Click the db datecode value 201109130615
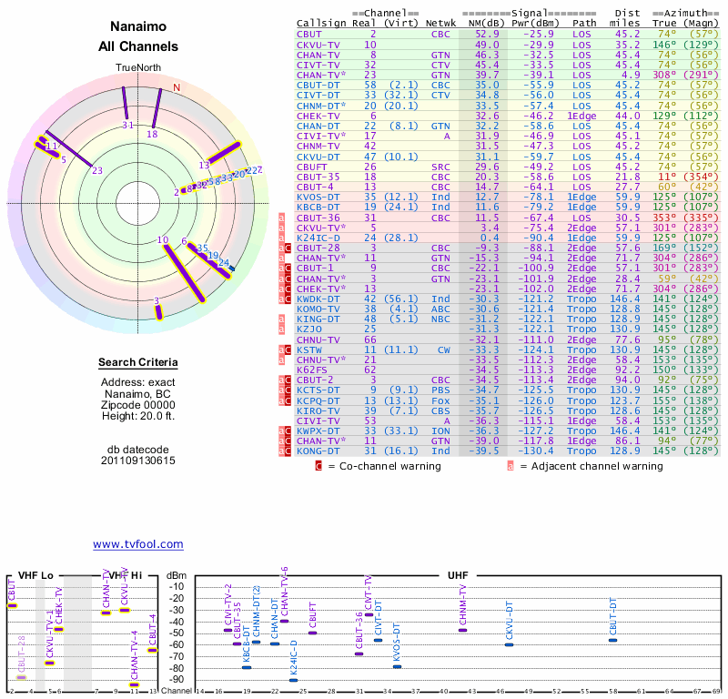The image size is (728, 699). [138, 461]
